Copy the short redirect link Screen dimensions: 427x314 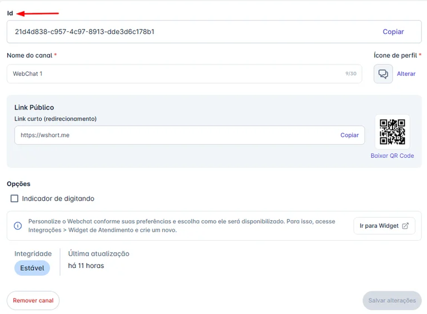[349, 135]
